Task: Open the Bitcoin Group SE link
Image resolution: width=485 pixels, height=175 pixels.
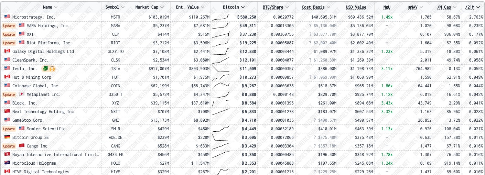Action: click(31, 137)
